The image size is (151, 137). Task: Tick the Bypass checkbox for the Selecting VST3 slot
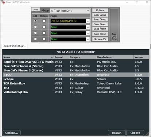[x=44, y=21]
